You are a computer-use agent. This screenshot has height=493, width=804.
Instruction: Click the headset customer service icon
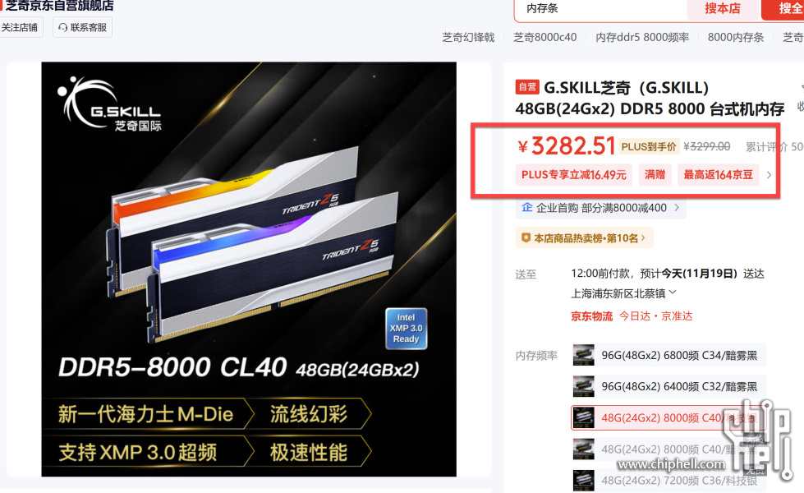[62, 28]
